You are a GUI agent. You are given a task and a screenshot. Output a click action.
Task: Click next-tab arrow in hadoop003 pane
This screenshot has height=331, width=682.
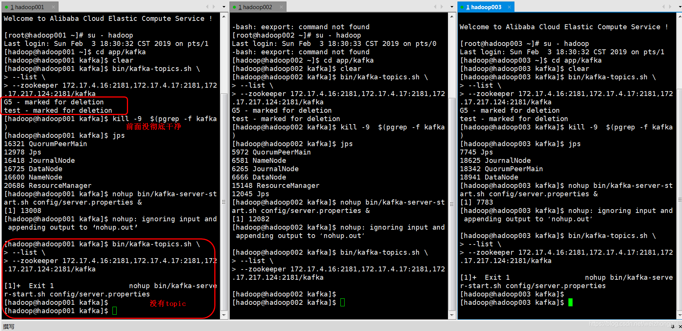670,7
